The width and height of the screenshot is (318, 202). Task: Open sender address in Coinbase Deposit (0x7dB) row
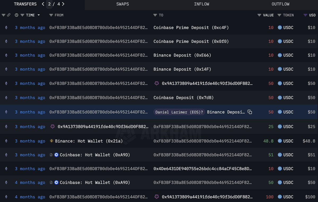coord(98,98)
